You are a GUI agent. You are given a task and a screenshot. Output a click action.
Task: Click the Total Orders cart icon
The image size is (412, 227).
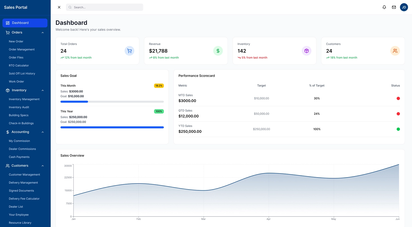(129, 51)
